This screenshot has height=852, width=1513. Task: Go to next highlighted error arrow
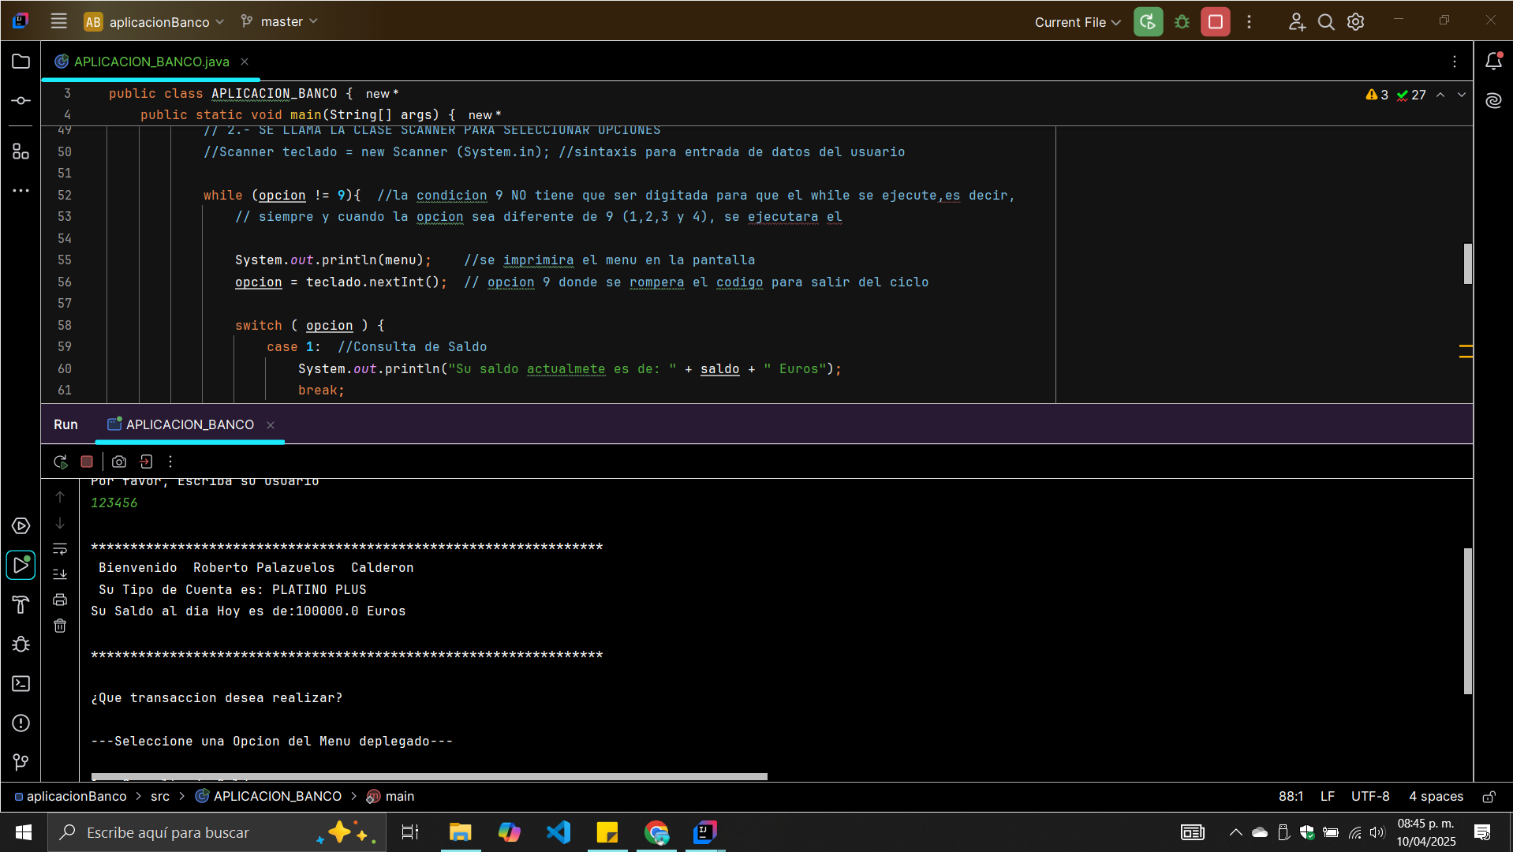pyautogui.click(x=1462, y=95)
